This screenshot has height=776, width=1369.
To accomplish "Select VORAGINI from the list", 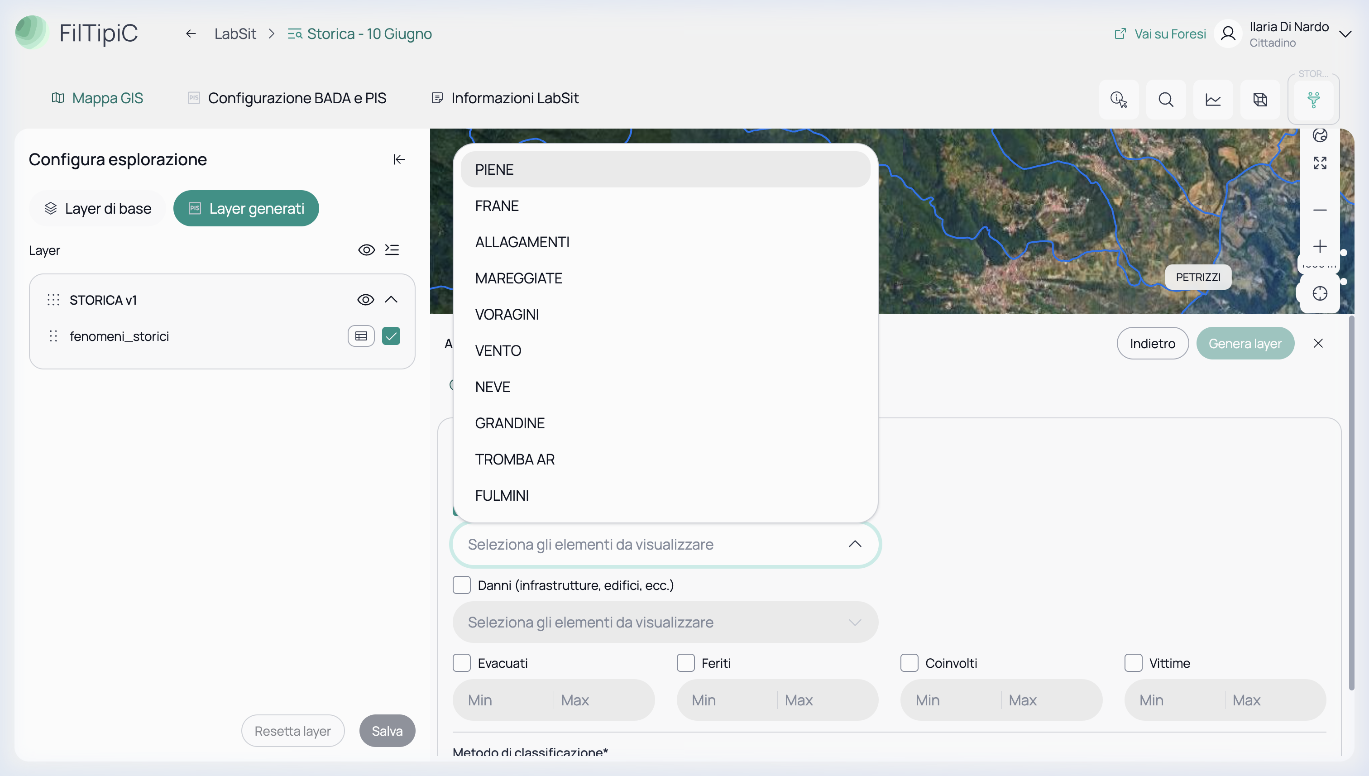I will pyautogui.click(x=665, y=314).
